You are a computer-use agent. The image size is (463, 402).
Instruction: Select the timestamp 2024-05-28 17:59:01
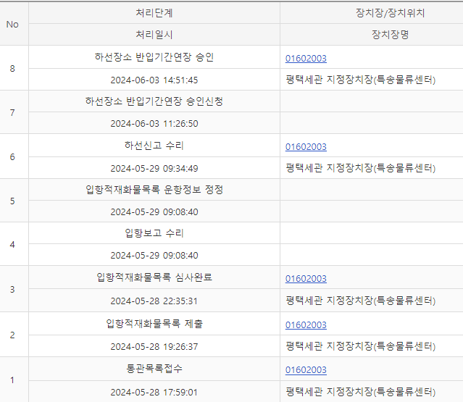click(154, 392)
